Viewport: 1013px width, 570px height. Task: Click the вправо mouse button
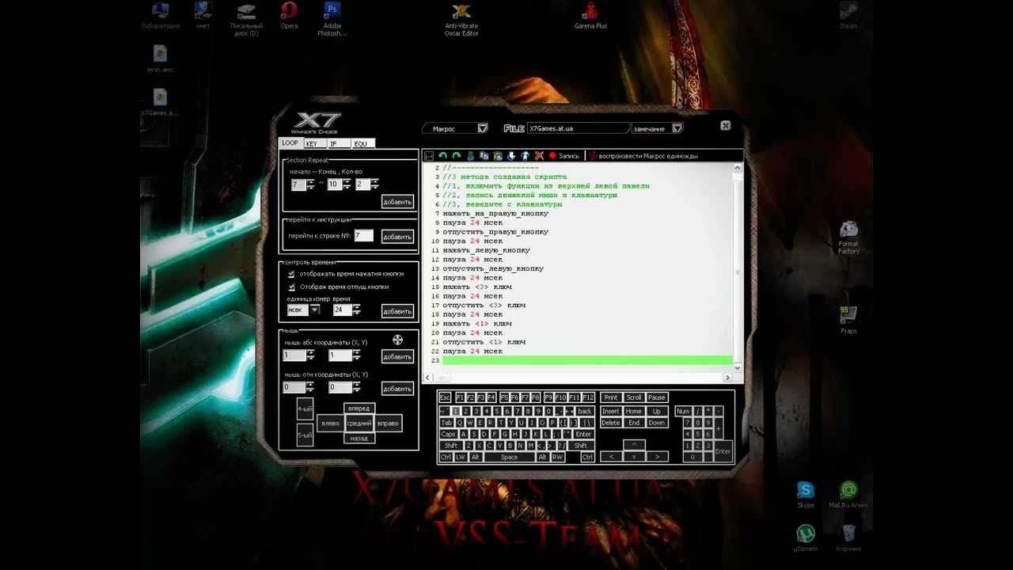388,424
